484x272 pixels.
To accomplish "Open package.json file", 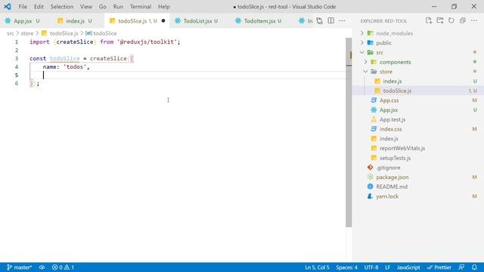I will [x=392, y=177].
